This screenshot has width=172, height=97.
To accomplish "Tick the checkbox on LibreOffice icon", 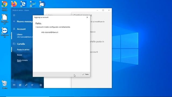I will coord(2,15).
